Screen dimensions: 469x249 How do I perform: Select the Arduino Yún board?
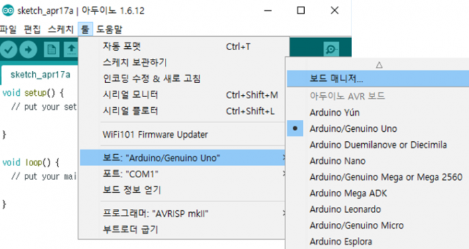[x=378, y=112]
